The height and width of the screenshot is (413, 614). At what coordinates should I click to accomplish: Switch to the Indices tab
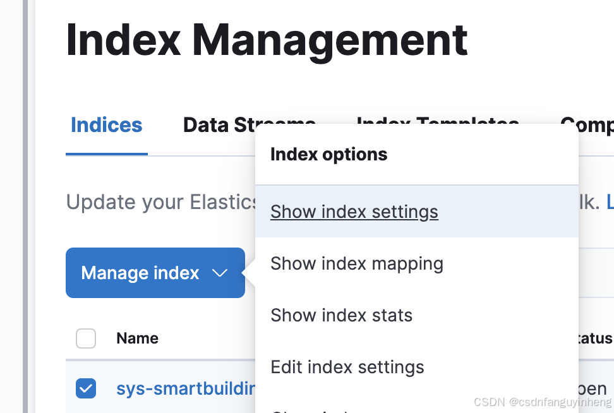[107, 125]
